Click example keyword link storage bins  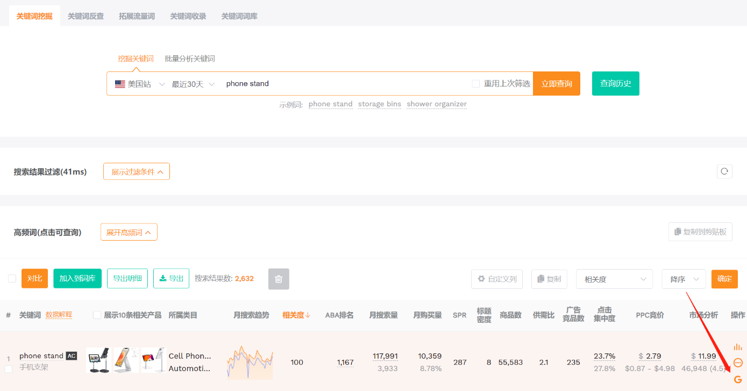click(x=380, y=104)
